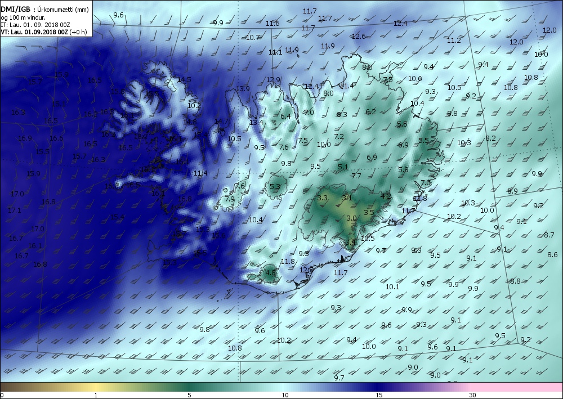Image resolution: width=563 pixels, height=399 pixels.
Task: Click the 3.0 value on the glacier
Action: click(x=351, y=218)
